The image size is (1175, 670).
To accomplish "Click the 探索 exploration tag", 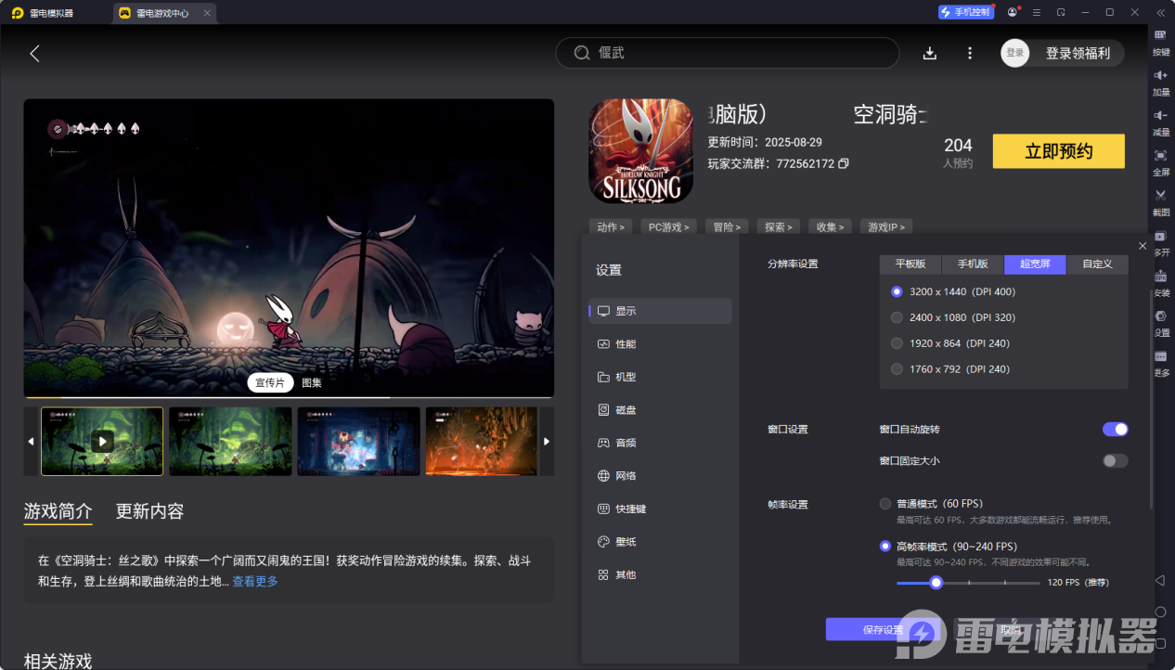I will 779,226.
